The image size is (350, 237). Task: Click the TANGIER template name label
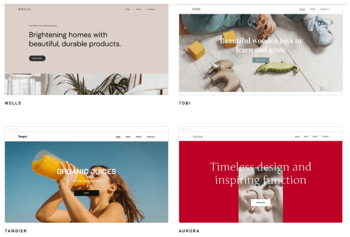click(x=16, y=231)
